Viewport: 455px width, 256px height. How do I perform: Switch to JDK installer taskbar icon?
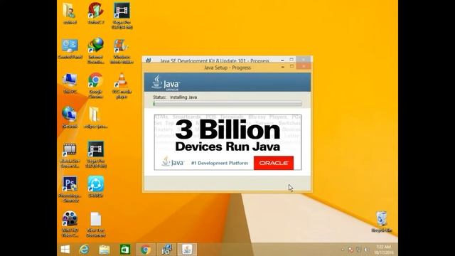[x=166, y=250]
